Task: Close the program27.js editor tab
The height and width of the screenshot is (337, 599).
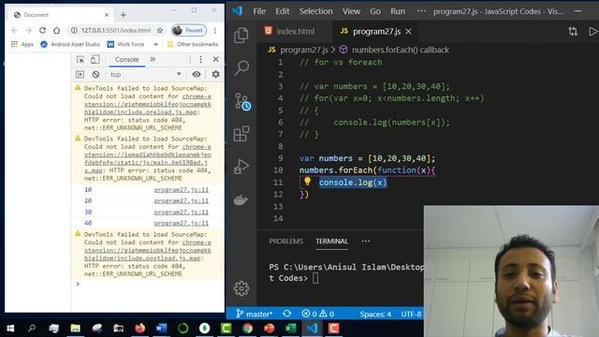Action: tap(408, 31)
